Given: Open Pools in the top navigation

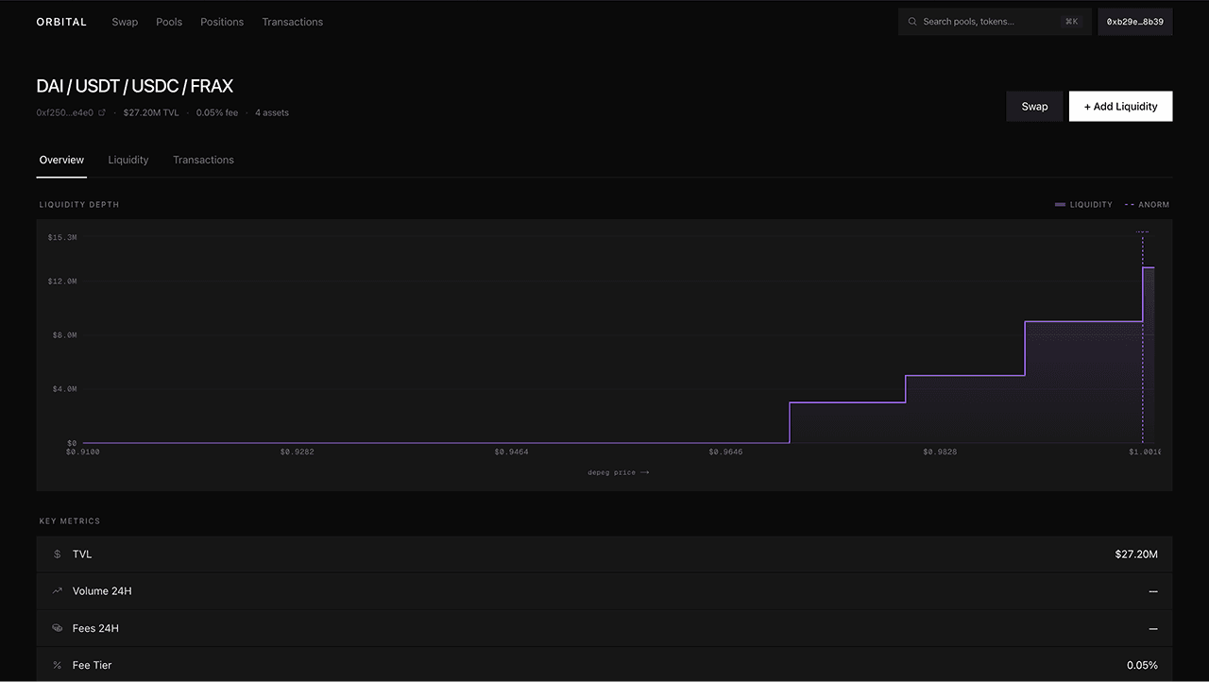Looking at the screenshot, I should coord(169,22).
